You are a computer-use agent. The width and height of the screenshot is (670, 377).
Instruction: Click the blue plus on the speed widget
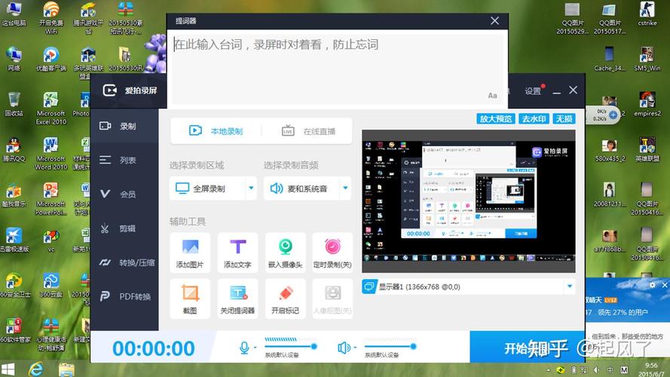pyautogui.click(x=613, y=115)
